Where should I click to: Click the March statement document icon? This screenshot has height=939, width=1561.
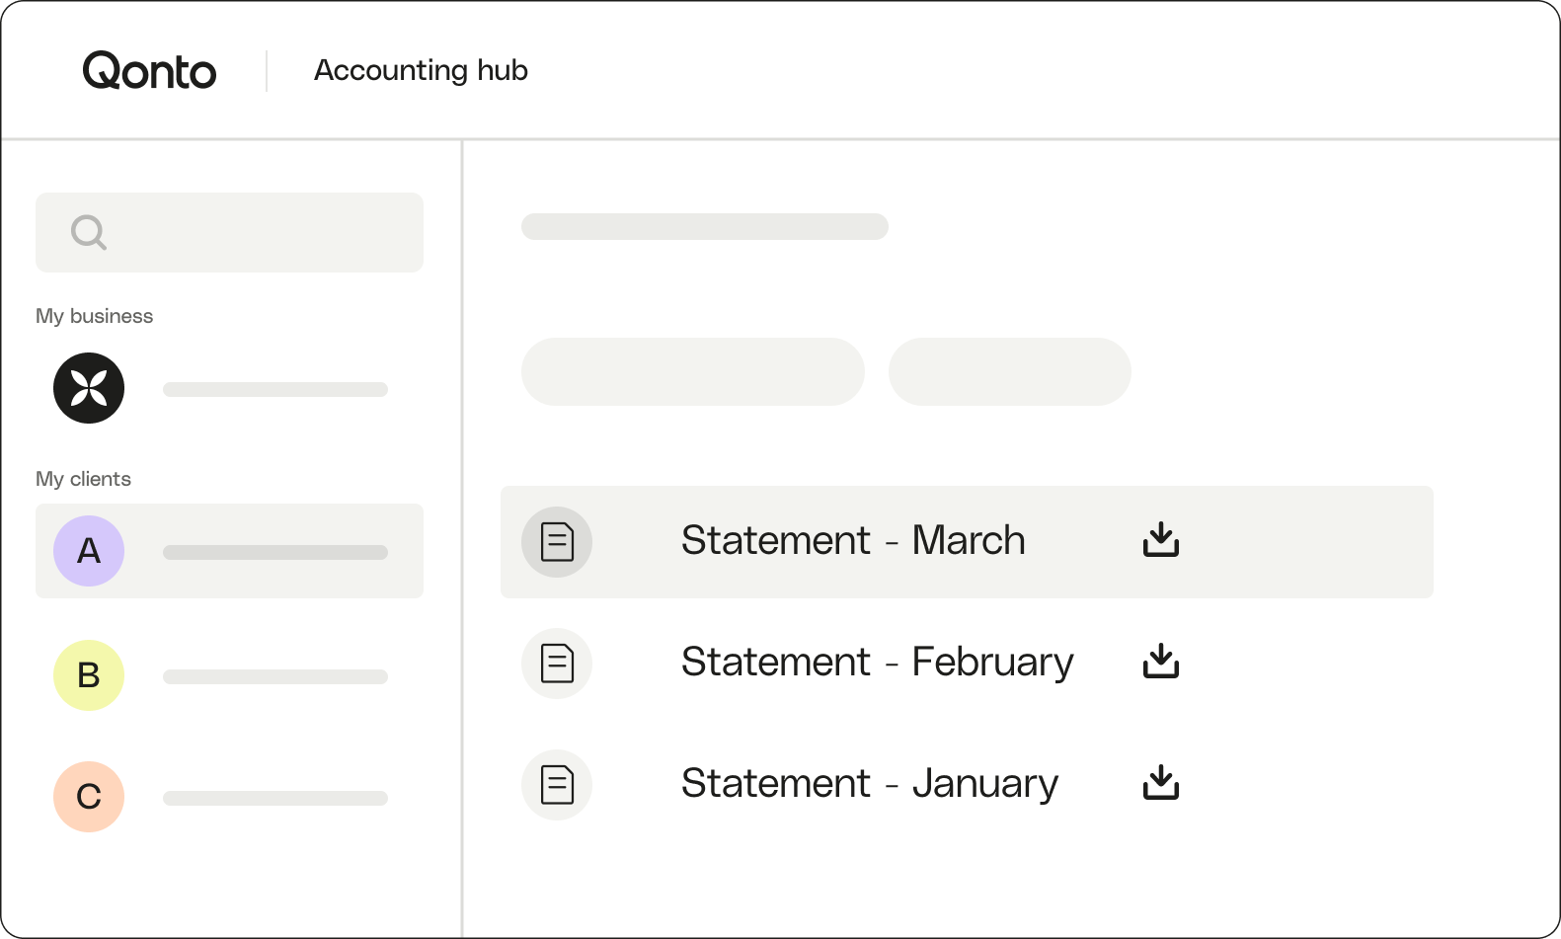click(557, 542)
